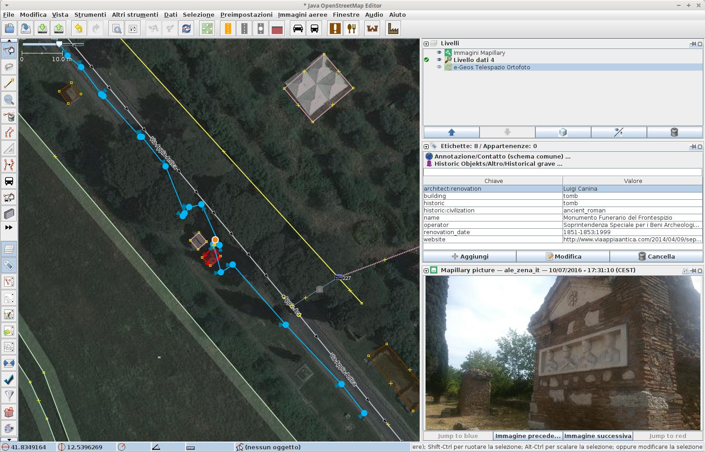Click the Undo arrow in toolbar
705x452 pixels.
78,29
